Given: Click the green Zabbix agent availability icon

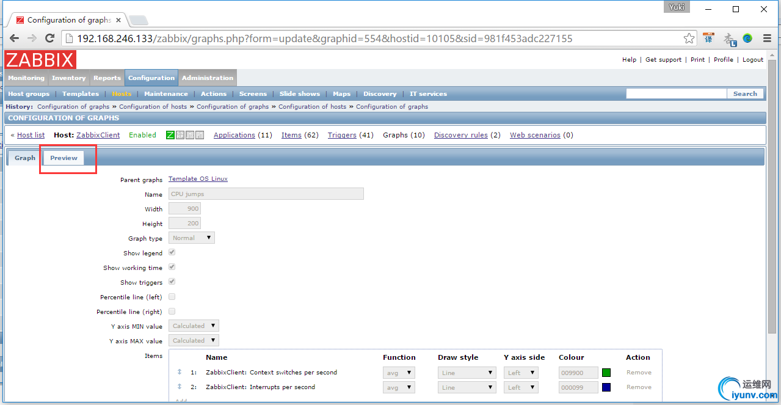Looking at the screenshot, I should tap(170, 135).
